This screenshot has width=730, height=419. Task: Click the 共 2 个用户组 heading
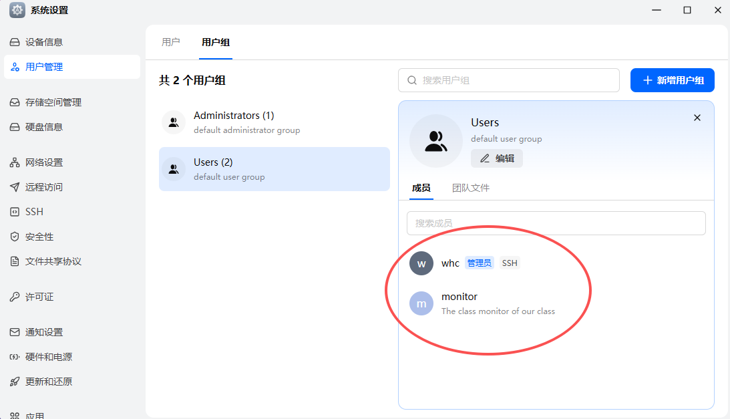[x=192, y=80]
